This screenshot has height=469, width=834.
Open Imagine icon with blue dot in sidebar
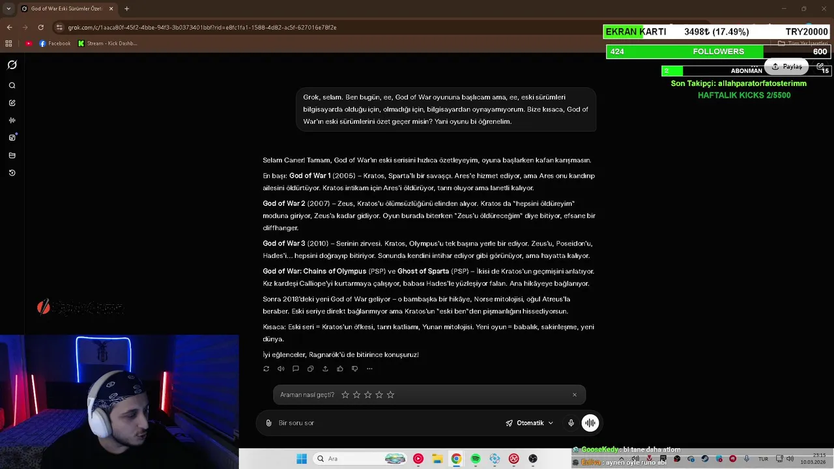point(12,137)
